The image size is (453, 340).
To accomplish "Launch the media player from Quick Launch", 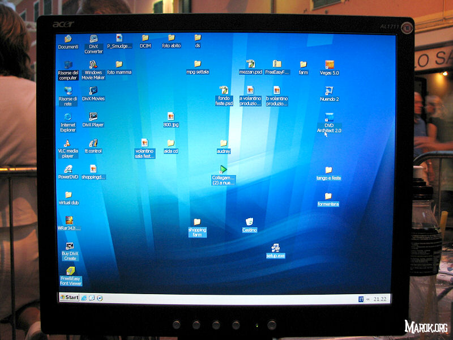I will (100, 298).
